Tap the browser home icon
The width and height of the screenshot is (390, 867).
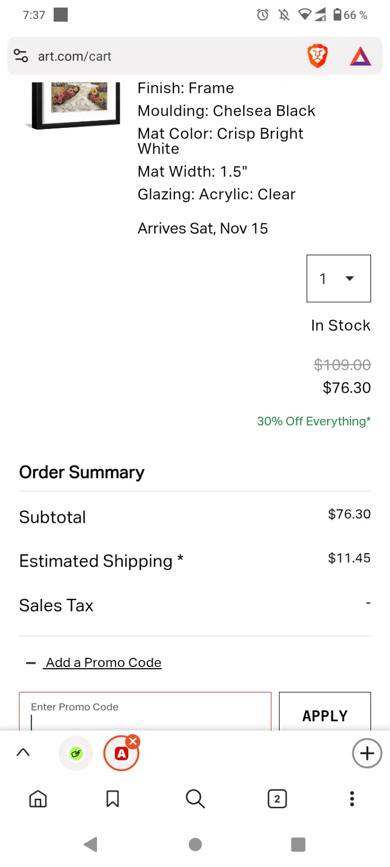[x=38, y=799]
